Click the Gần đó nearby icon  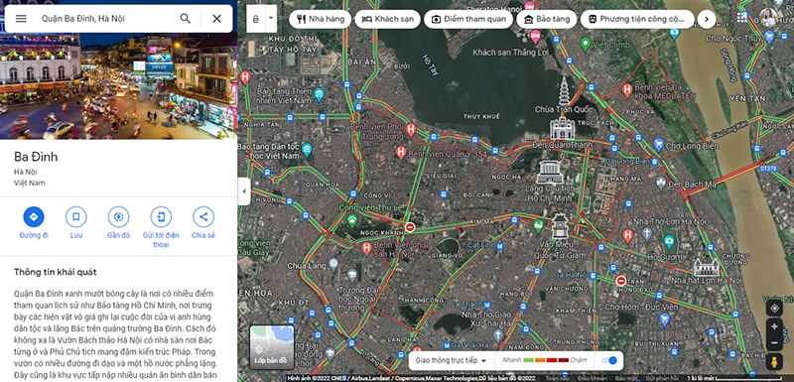coord(118,217)
